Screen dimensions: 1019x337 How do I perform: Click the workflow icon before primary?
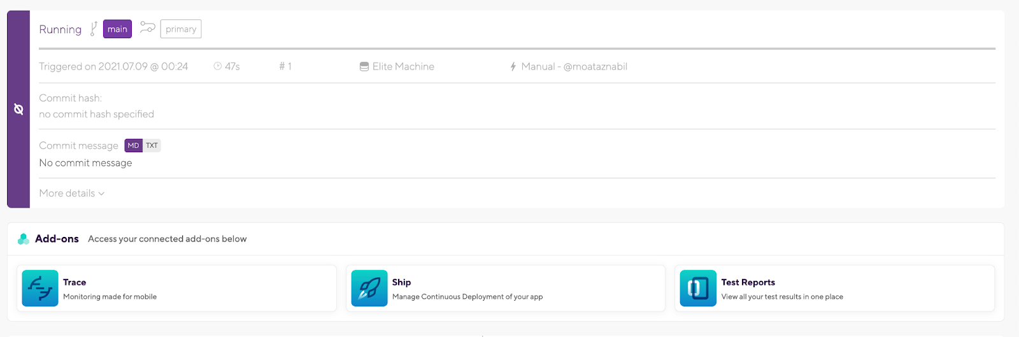(148, 27)
